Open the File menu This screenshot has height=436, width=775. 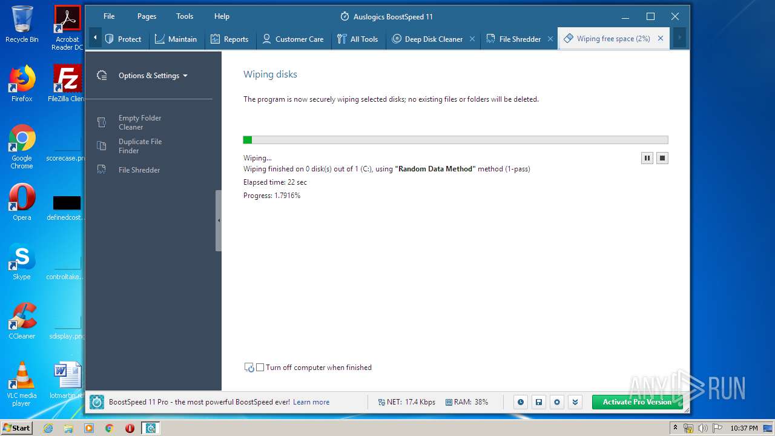click(x=109, y=16)
